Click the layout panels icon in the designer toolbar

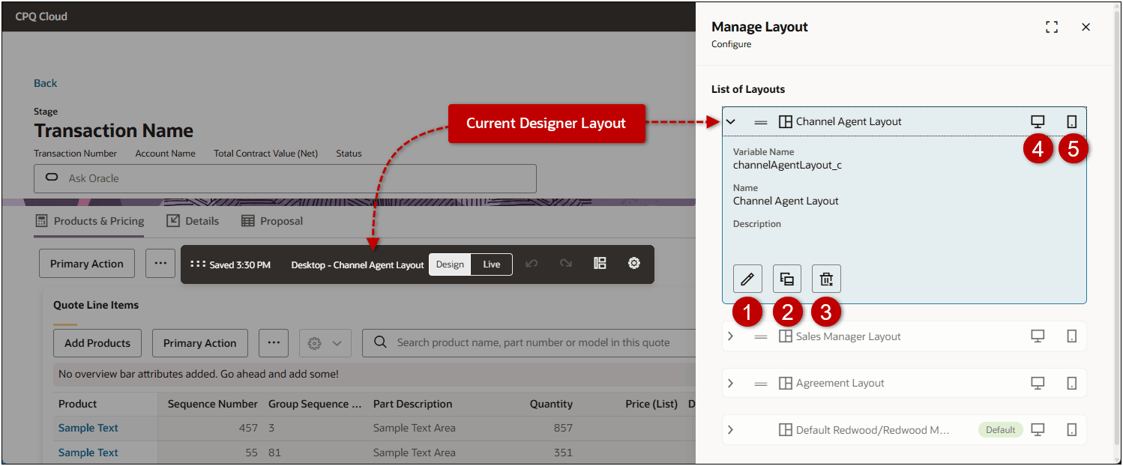pyautogui.click(x=600, y=264)
